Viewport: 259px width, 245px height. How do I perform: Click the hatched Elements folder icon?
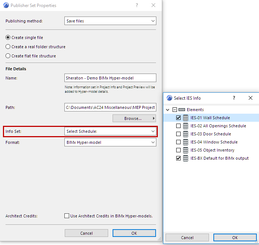point(182,110)
